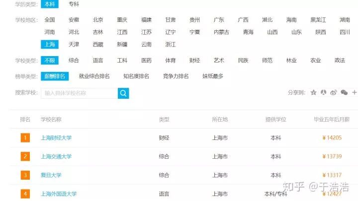Choose 四川 region filter

click(x=345, y=32)
